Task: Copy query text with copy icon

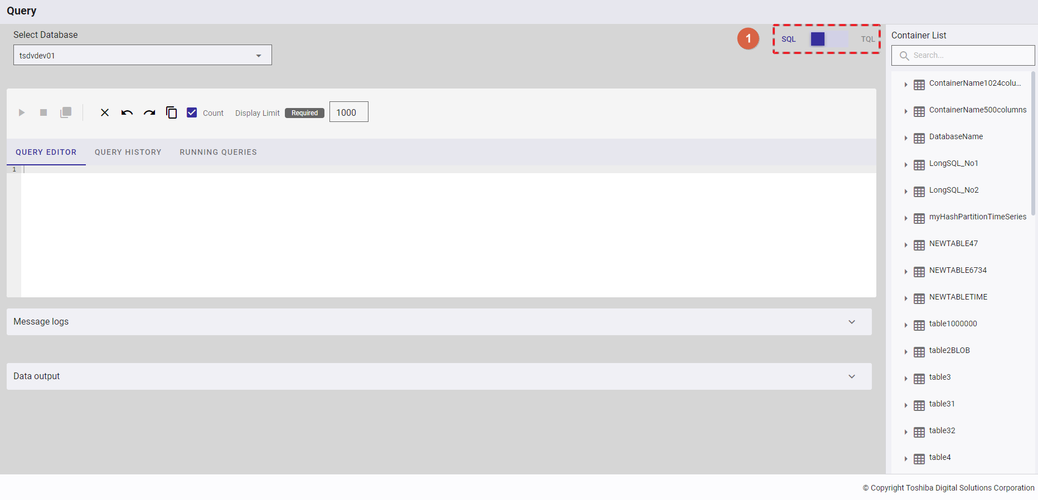Action: pyautogui.click(x=172, y=112)
